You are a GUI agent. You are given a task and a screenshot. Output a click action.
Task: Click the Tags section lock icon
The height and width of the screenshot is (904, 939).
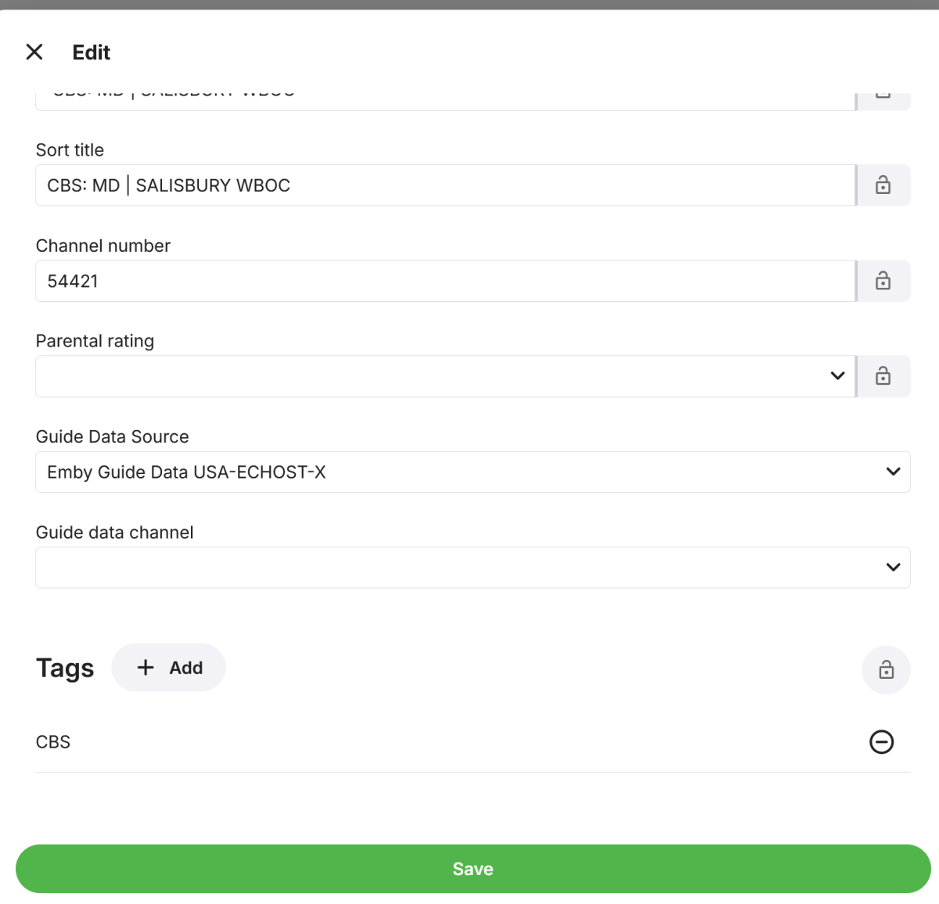pyautogui.click(x=886, y=669)
